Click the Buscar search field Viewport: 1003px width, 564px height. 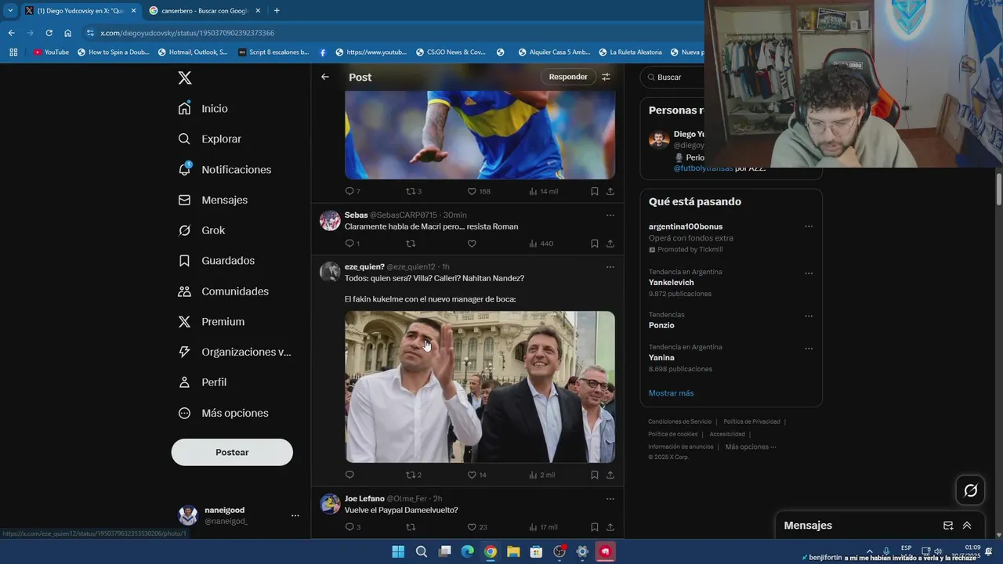click(674, 77)
